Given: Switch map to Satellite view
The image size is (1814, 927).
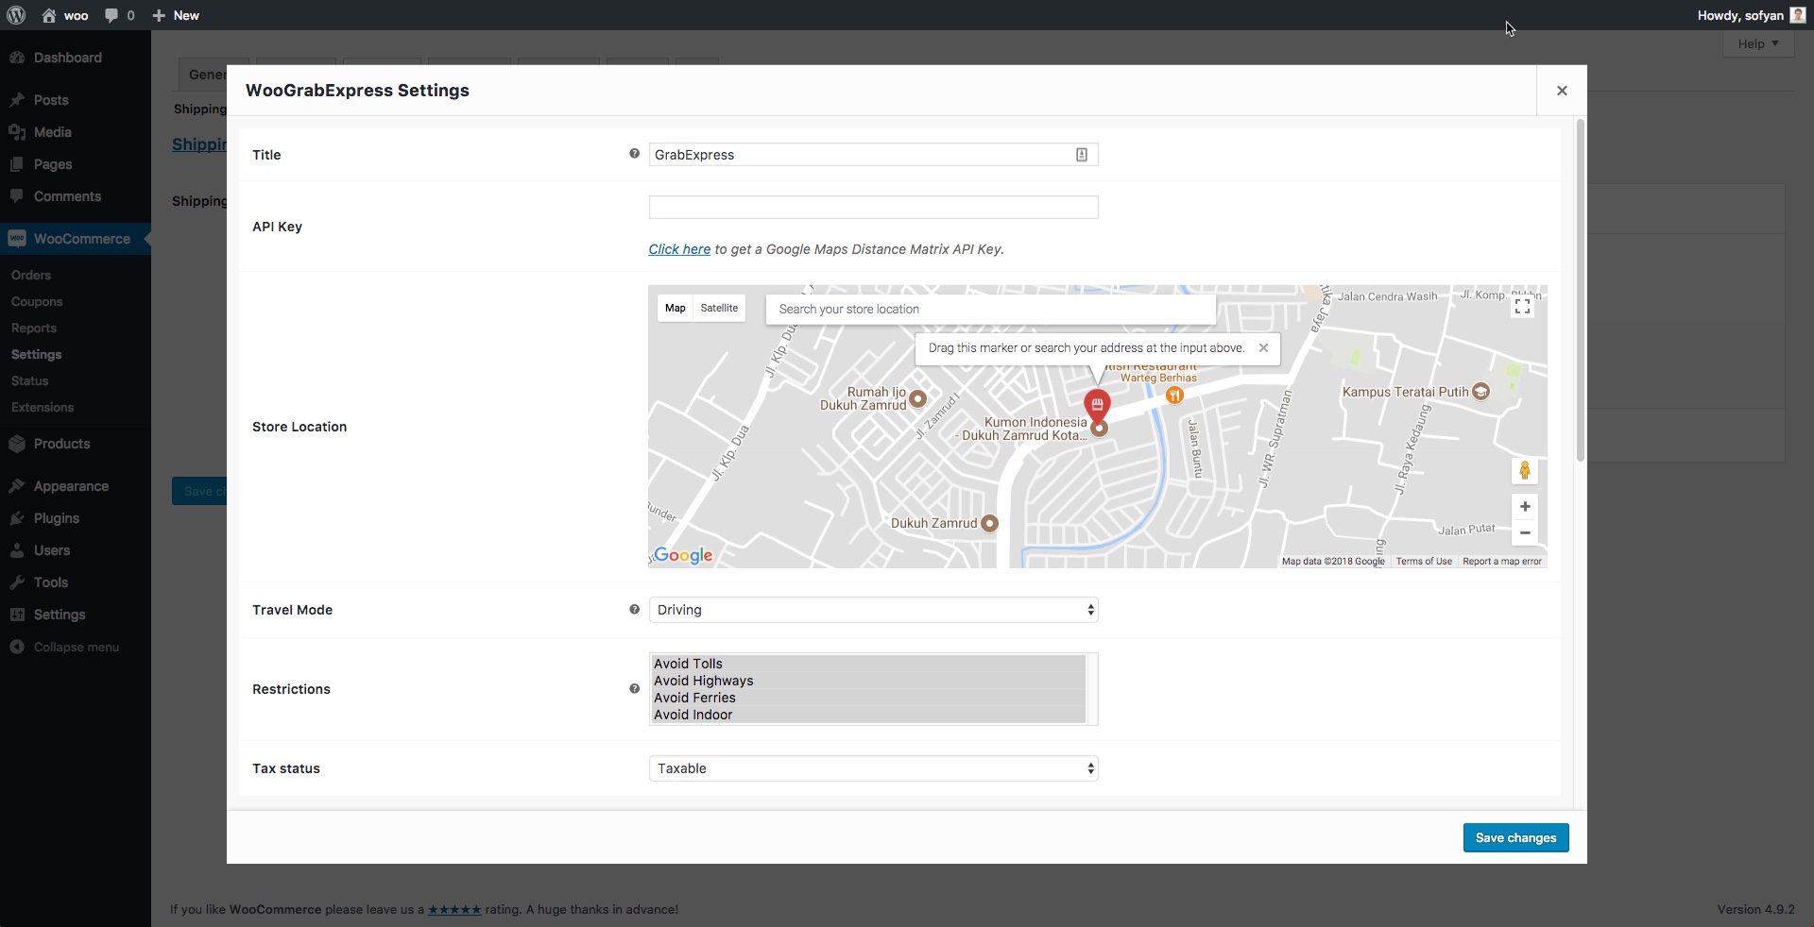Looking at the screenshot, I should [x=719, y=309].
